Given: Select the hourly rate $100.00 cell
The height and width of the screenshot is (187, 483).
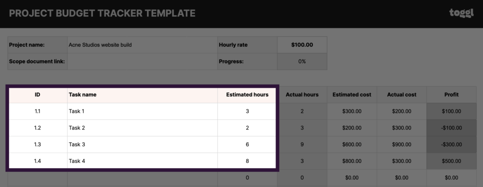Looking at the screenshot, I should click(x=302, y=45).
